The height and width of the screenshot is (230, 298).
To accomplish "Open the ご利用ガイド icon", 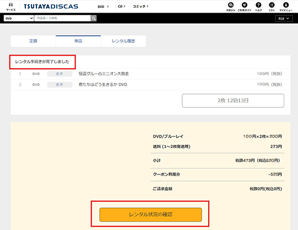I will (x=244, y=7).
